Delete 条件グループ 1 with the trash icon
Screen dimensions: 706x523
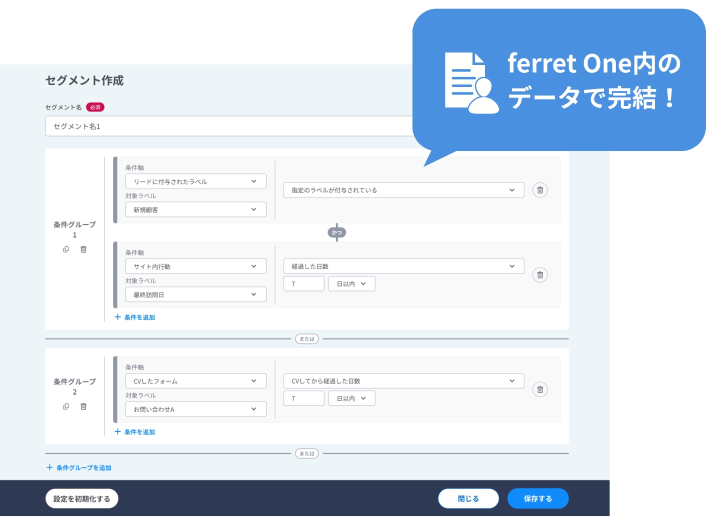[x=83, y=249]
